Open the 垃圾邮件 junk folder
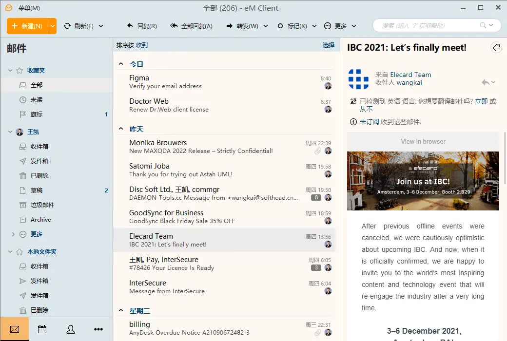 [57, 205]
